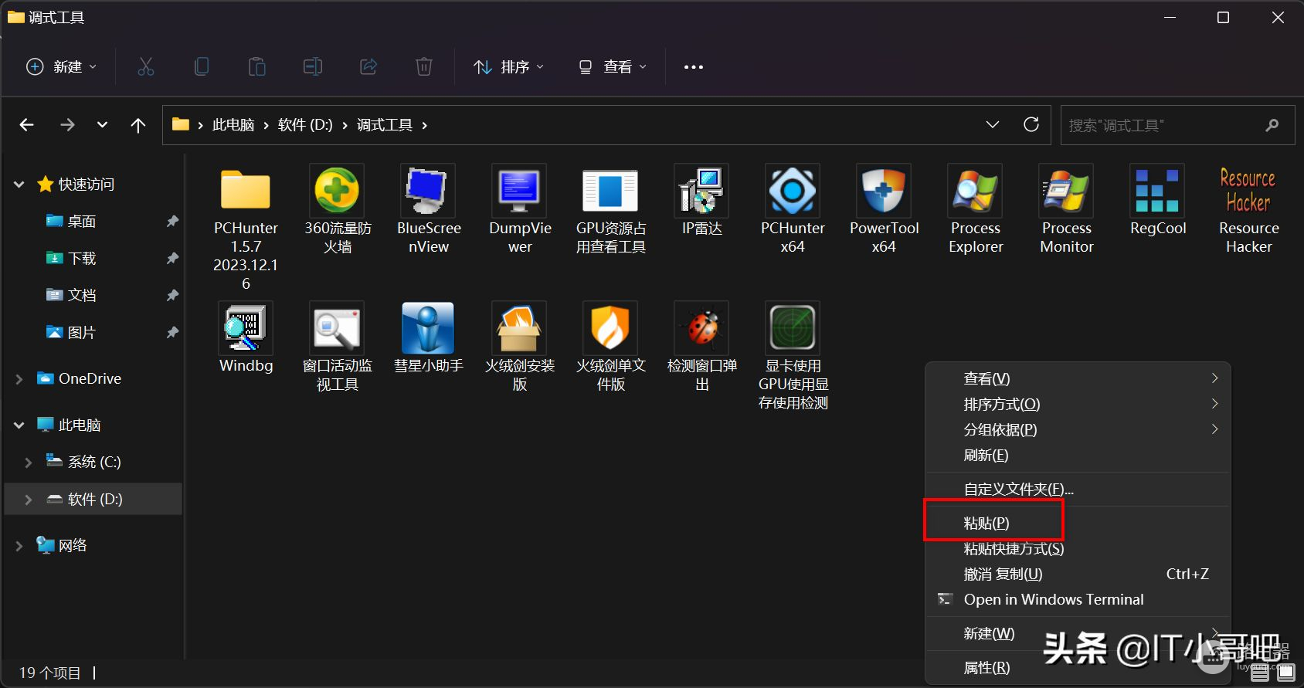Image resolution: width=1304 pixels, height=688 pixels.
Task: Click 属性(R) in the context menu
Action: 986,668
